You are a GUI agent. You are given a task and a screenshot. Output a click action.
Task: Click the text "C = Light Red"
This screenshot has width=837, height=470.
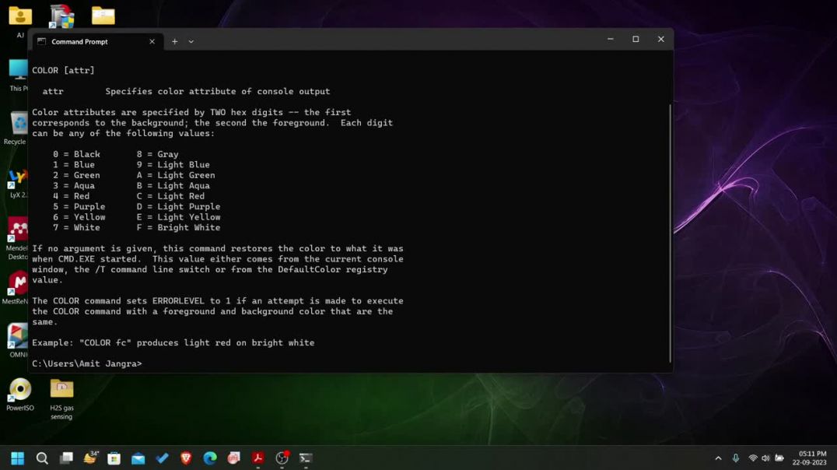pyautogui.click(x=170, y=196)
